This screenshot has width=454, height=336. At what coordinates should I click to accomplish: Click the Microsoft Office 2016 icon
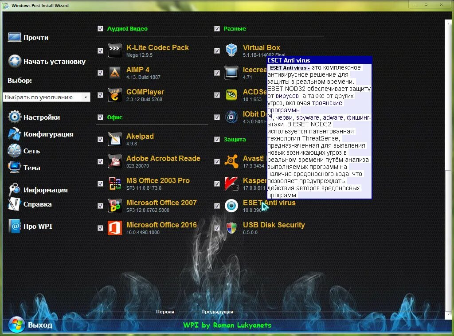[x=114, y=228]
